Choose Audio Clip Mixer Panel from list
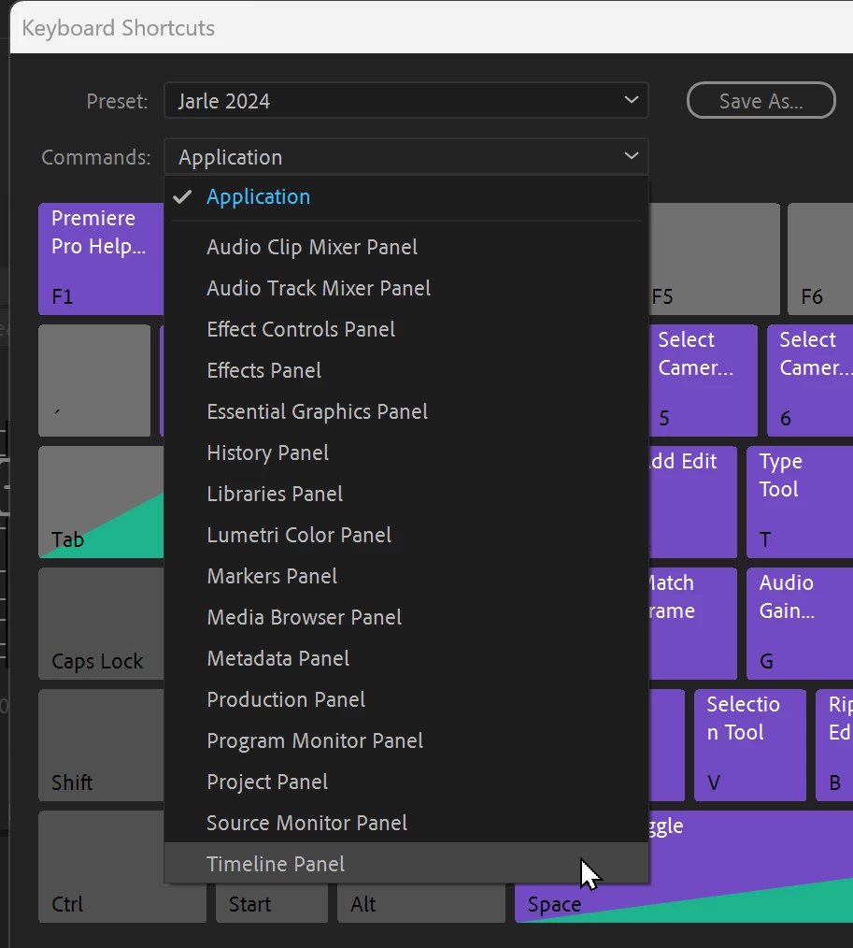 [x=406, y=247]
